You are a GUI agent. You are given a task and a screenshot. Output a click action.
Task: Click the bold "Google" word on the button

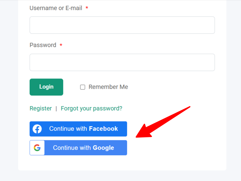(x=103, y=148)
